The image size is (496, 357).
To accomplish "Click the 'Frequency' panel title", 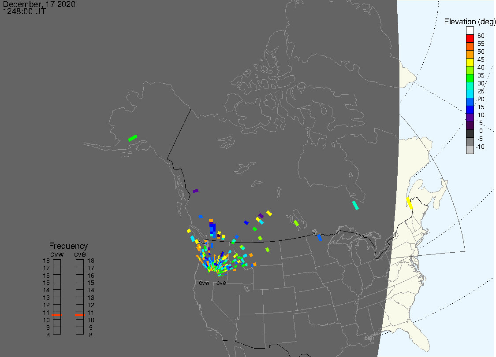I will [x=68, y=246].
